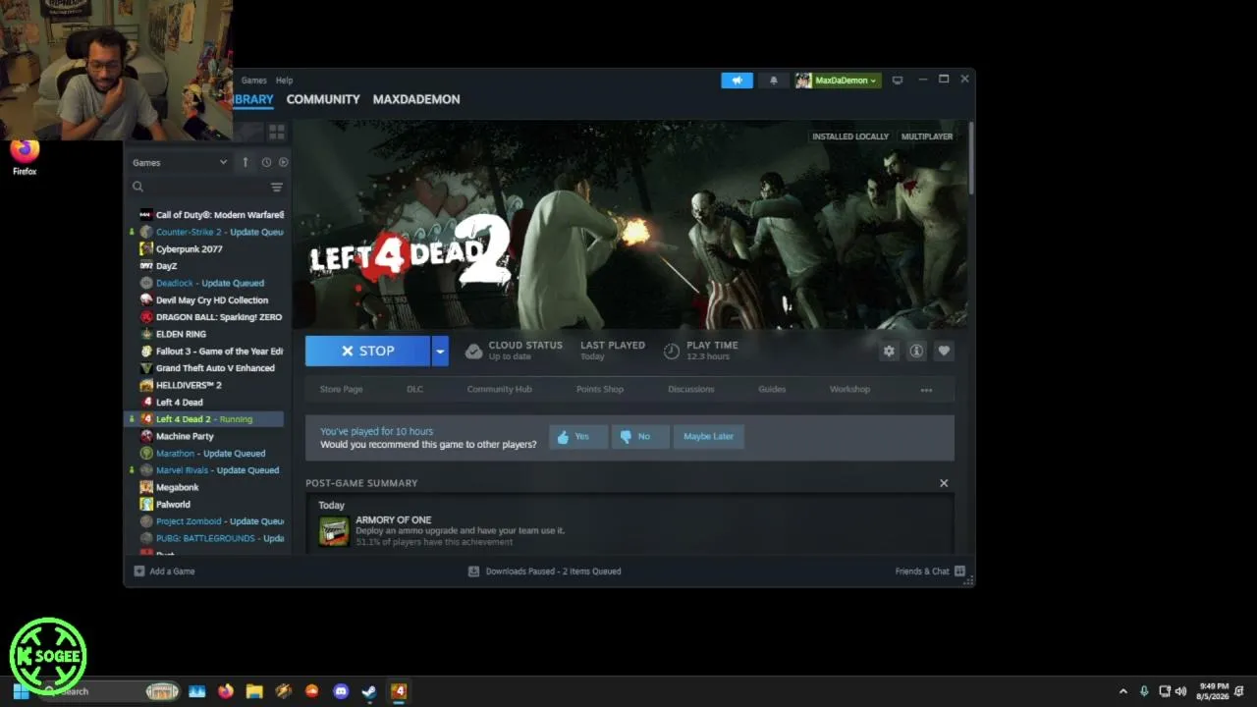Image resolution: width=1257 pixels, height=707 pixels.
Task: Open the Downloads manager icon
Action: [473, 571]
